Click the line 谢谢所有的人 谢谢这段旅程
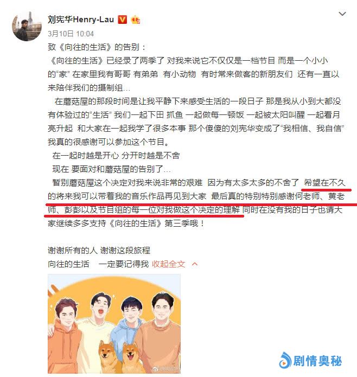 pos(99,250)
